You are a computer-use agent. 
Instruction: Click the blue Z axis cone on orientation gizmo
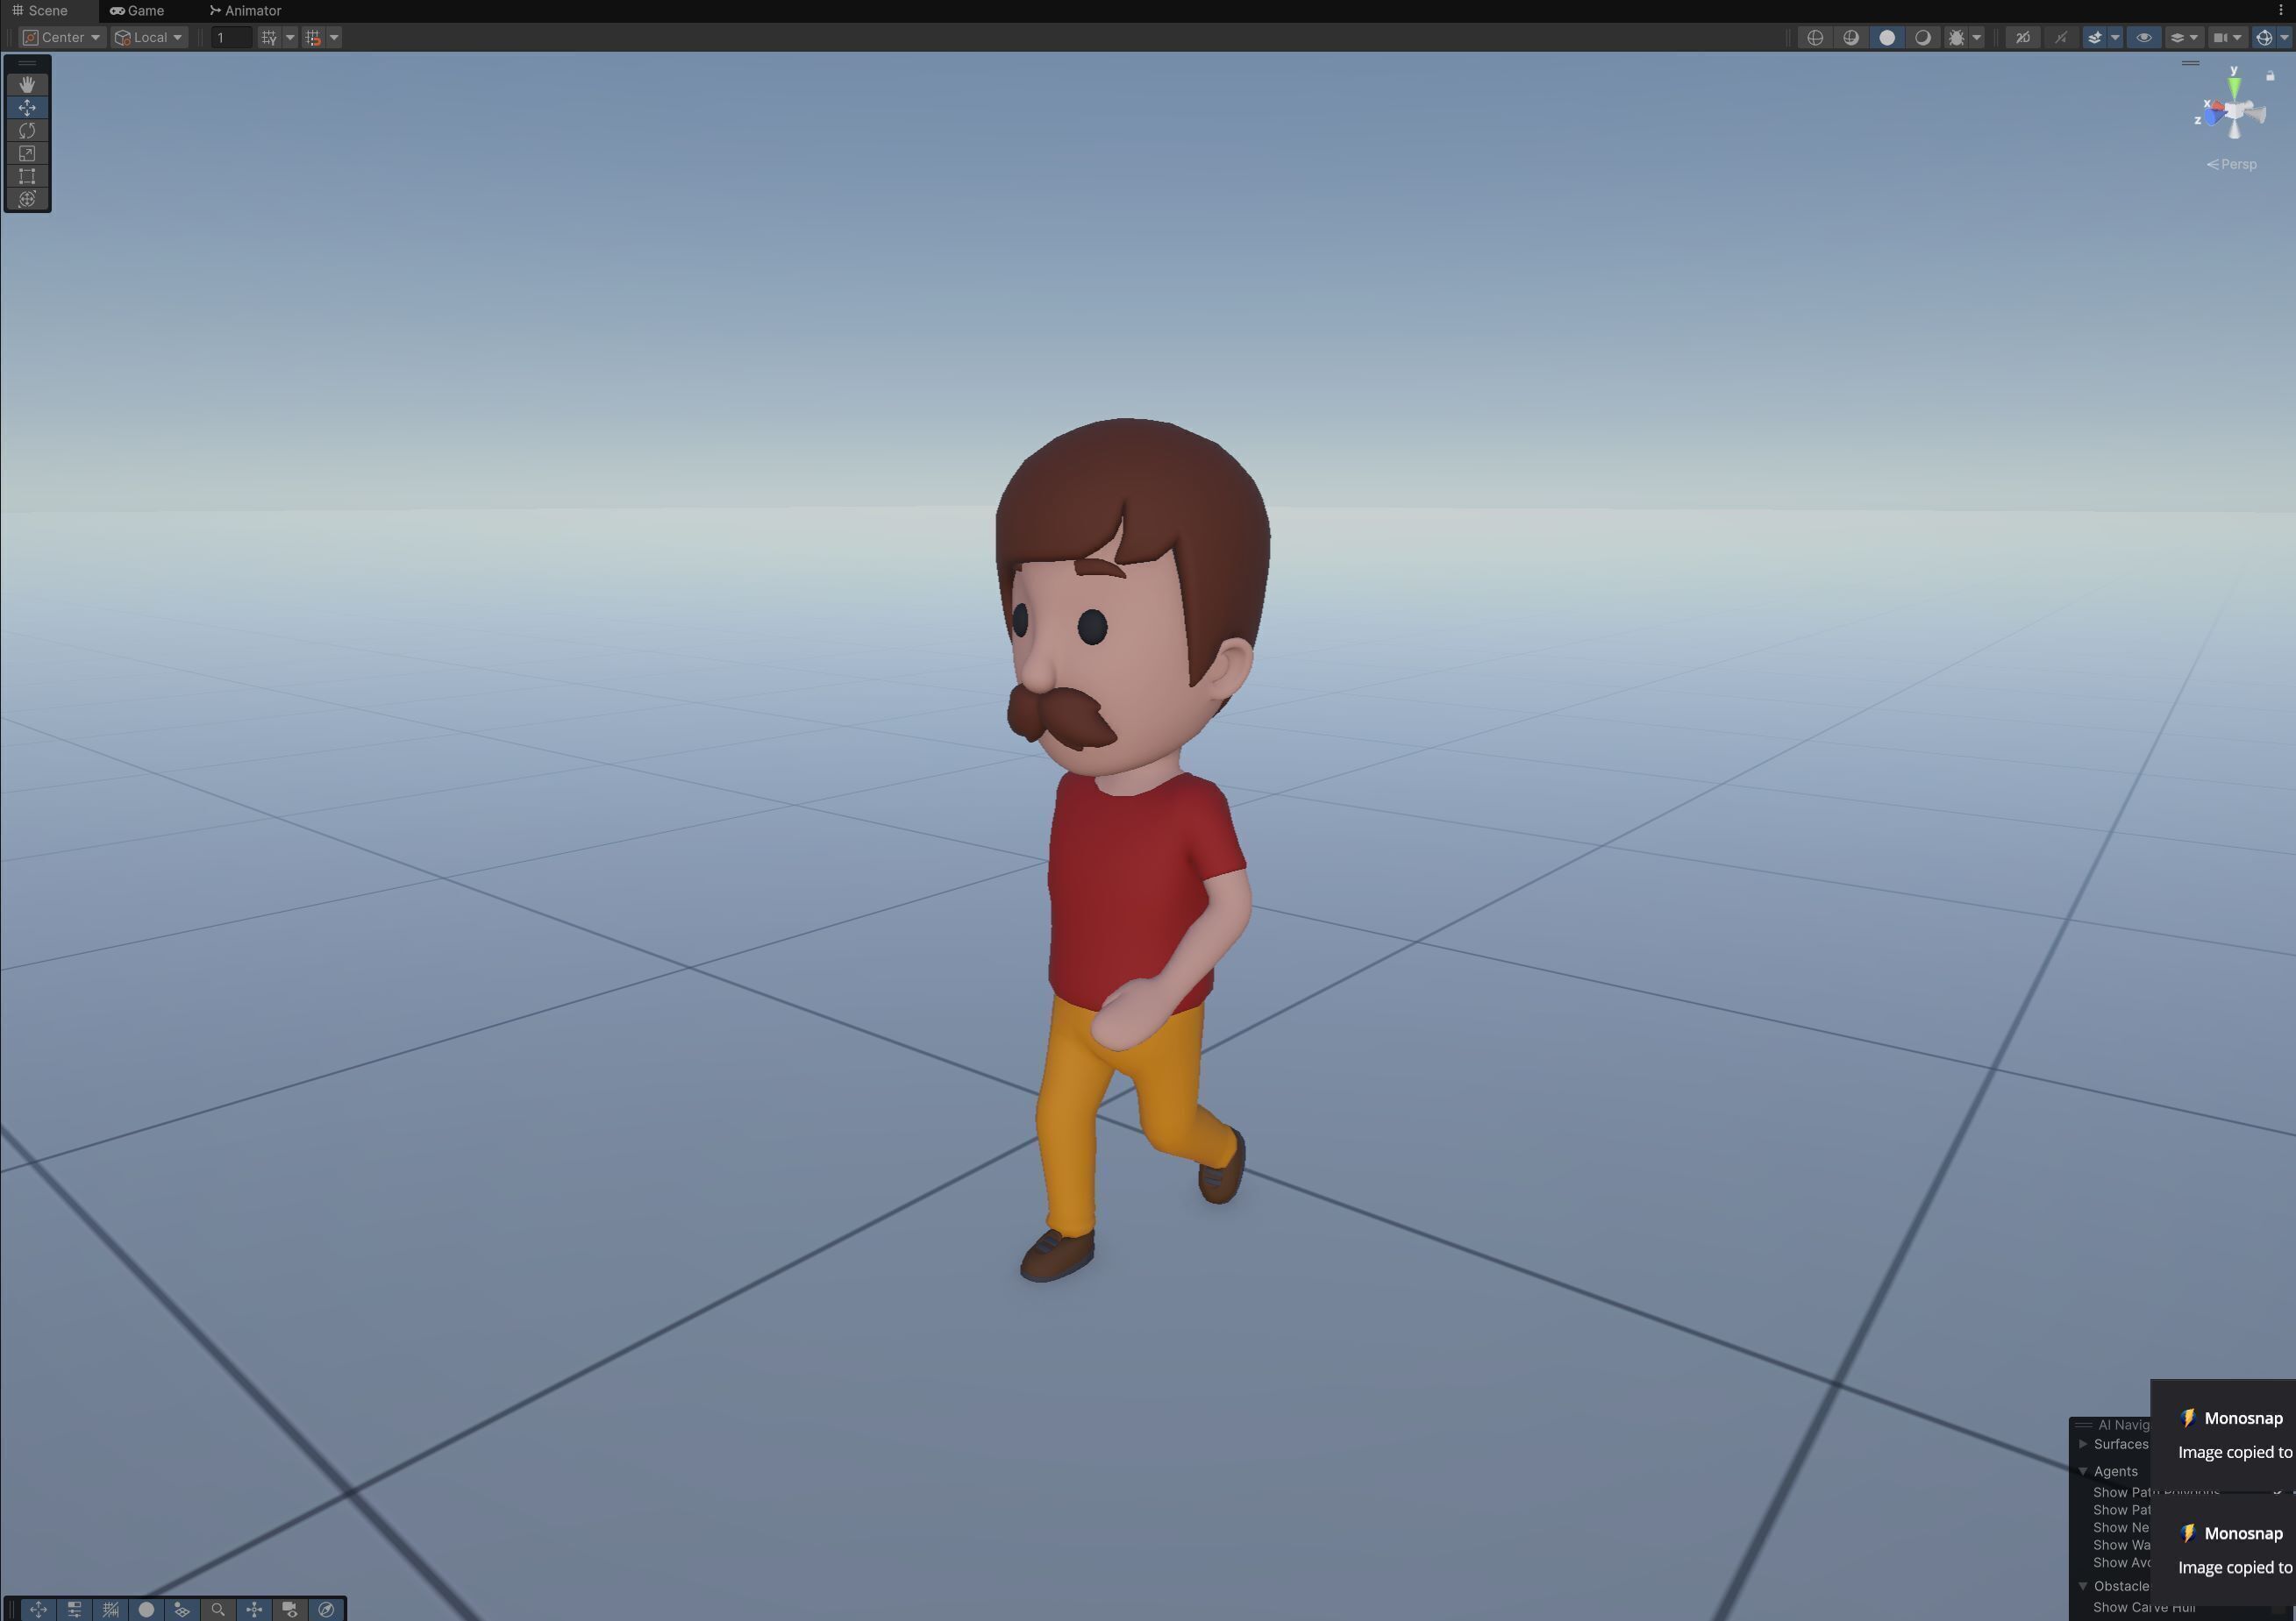2211,118
